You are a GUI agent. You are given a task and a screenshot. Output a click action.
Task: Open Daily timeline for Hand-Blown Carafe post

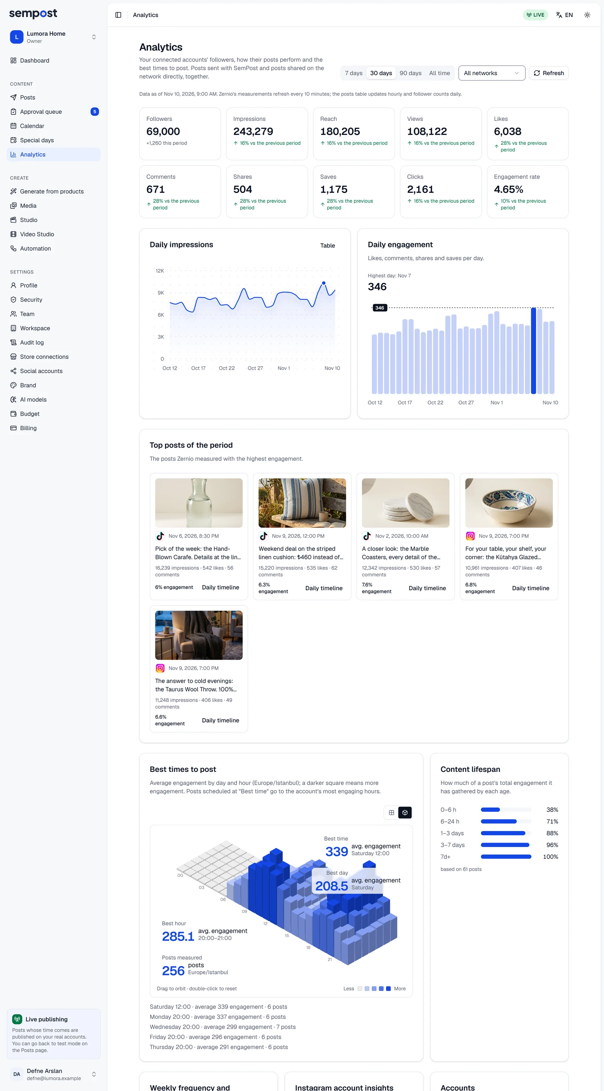[x=220, y=588]
